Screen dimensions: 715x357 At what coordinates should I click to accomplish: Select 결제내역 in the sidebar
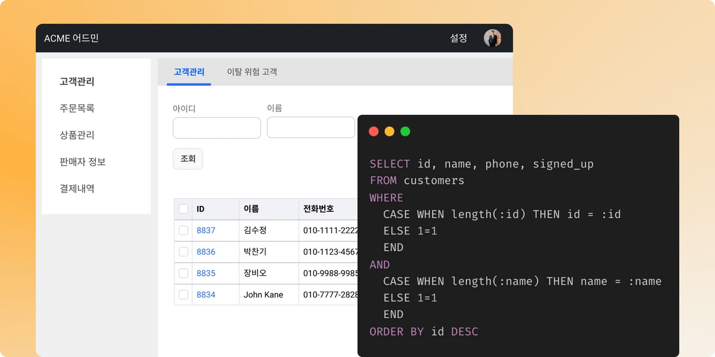click(x=77, y=189)
